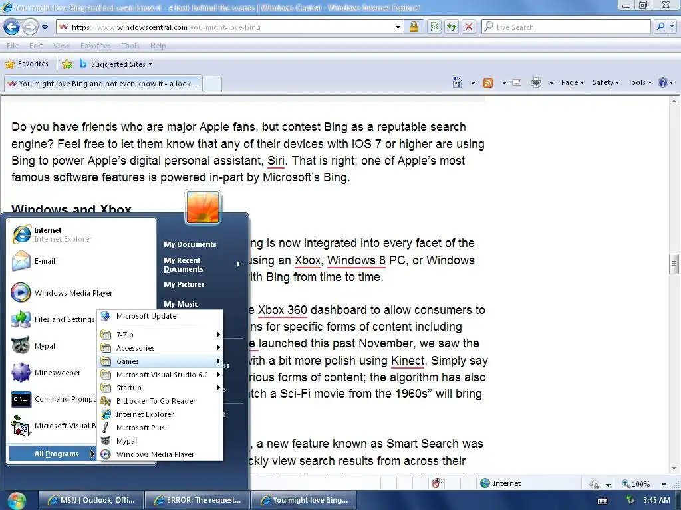Launch Windows Media Player from pinned list
Image resolution: width=681 pixels, height=510 pixels.
pyautogui.click(x=80, y=293)
